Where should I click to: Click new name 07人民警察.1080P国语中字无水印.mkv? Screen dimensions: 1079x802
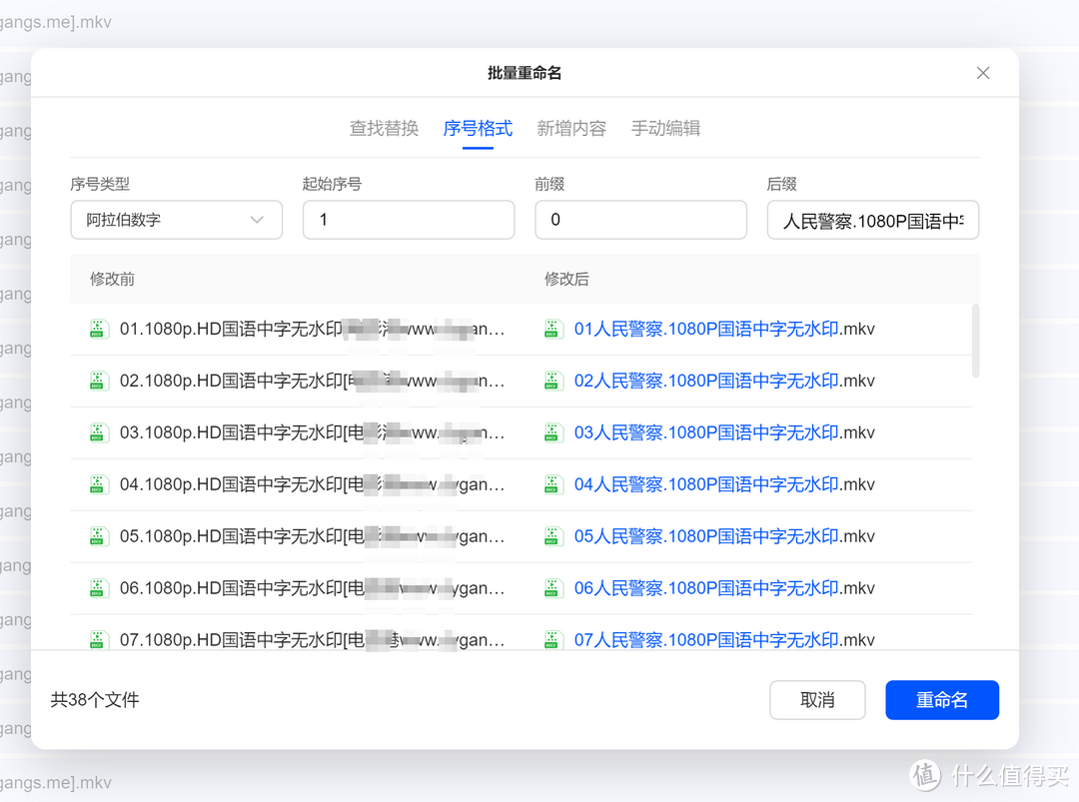coord(724,639)
